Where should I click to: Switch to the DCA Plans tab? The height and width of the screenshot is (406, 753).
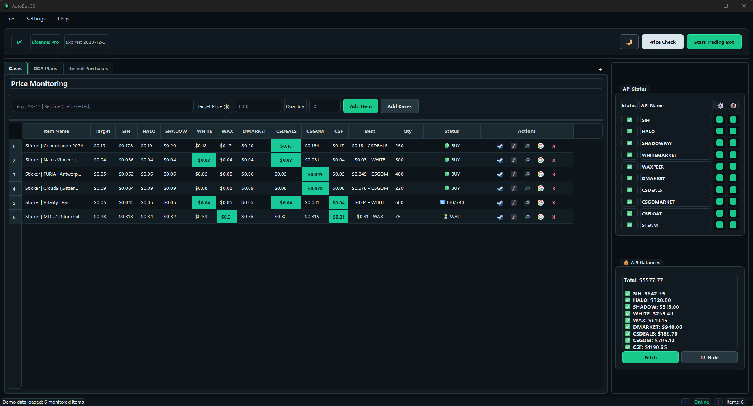coord(45,68)
